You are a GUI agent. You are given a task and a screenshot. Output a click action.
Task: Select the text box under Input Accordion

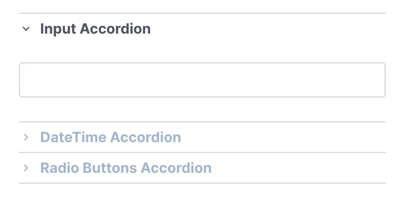(202, 80)
